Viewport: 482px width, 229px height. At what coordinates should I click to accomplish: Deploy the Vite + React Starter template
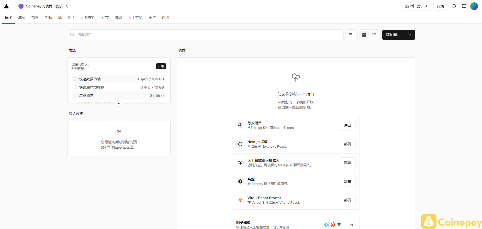pos(348,200)
